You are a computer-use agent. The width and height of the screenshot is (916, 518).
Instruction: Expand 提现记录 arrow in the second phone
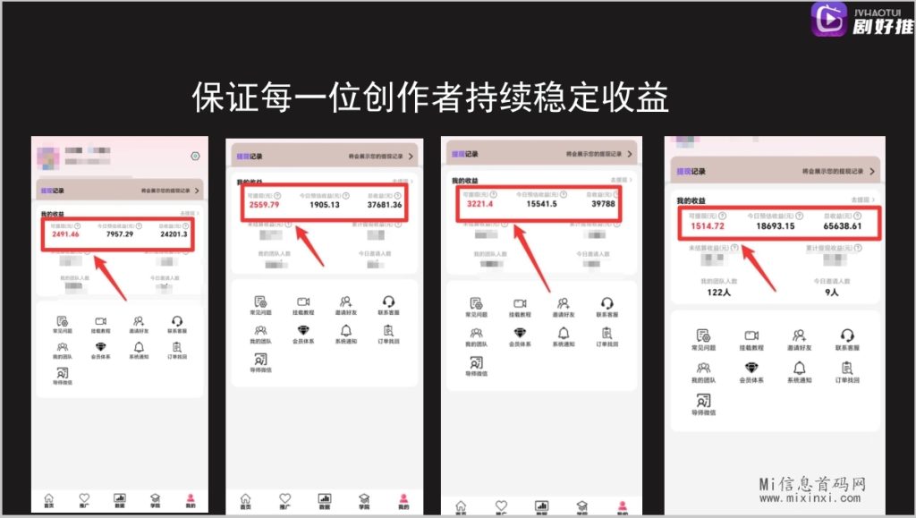(x=411, y=157)
